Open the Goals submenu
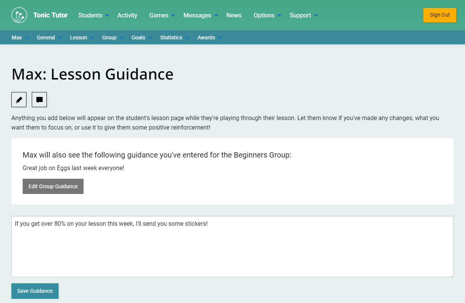Screen dimensions: 465x303 pyautogui.click(x=141, y=37)
